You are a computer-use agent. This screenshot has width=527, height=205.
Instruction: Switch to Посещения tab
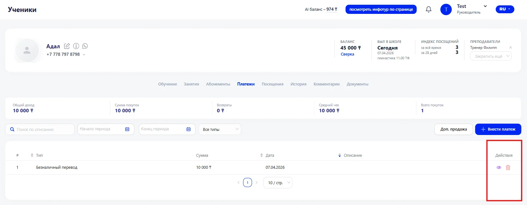point(273,84)
